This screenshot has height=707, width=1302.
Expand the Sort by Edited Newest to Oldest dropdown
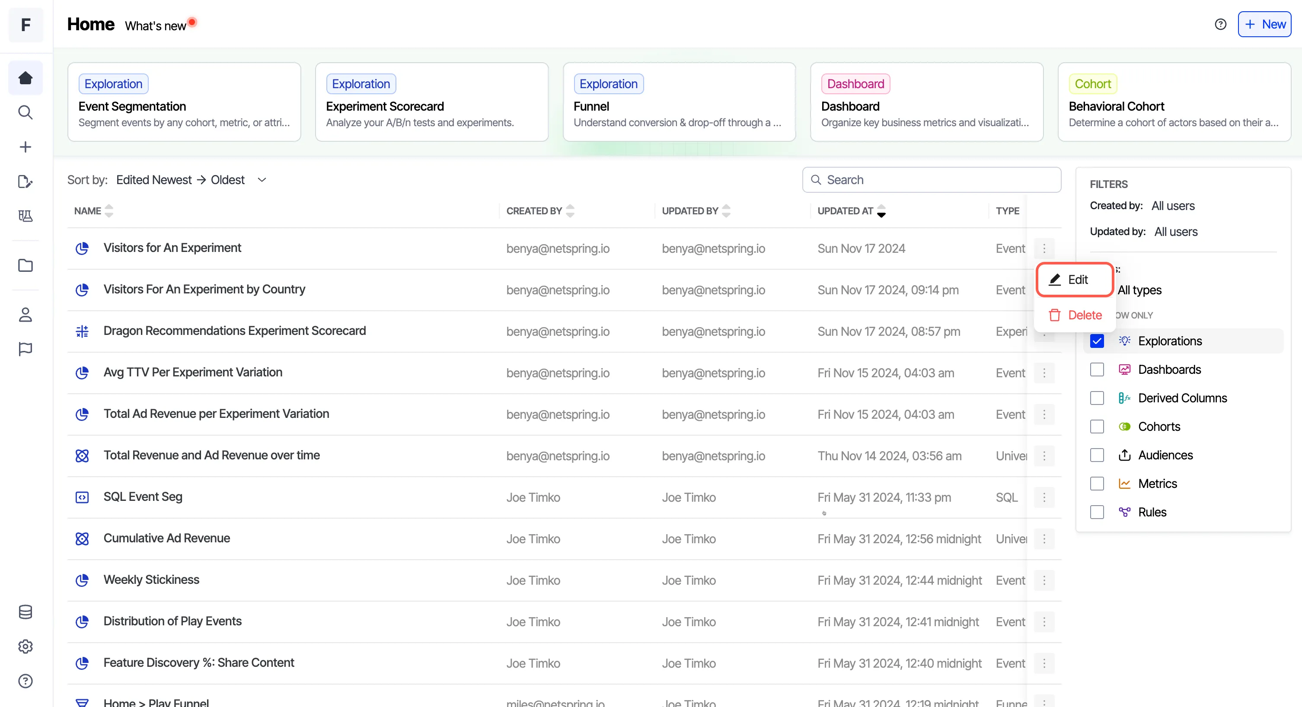pos(191,180)
